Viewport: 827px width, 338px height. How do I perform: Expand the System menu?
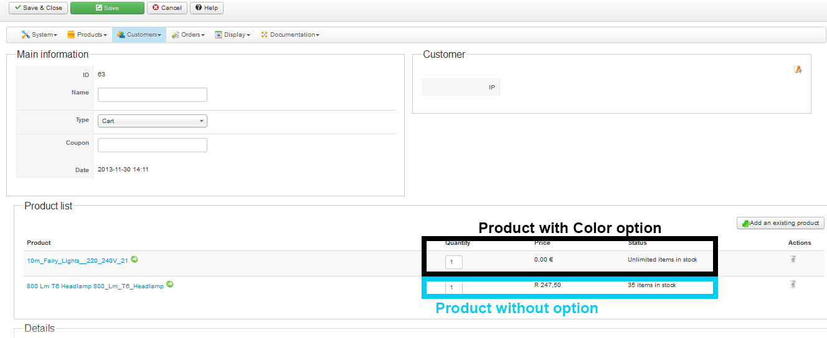[39, 35]
